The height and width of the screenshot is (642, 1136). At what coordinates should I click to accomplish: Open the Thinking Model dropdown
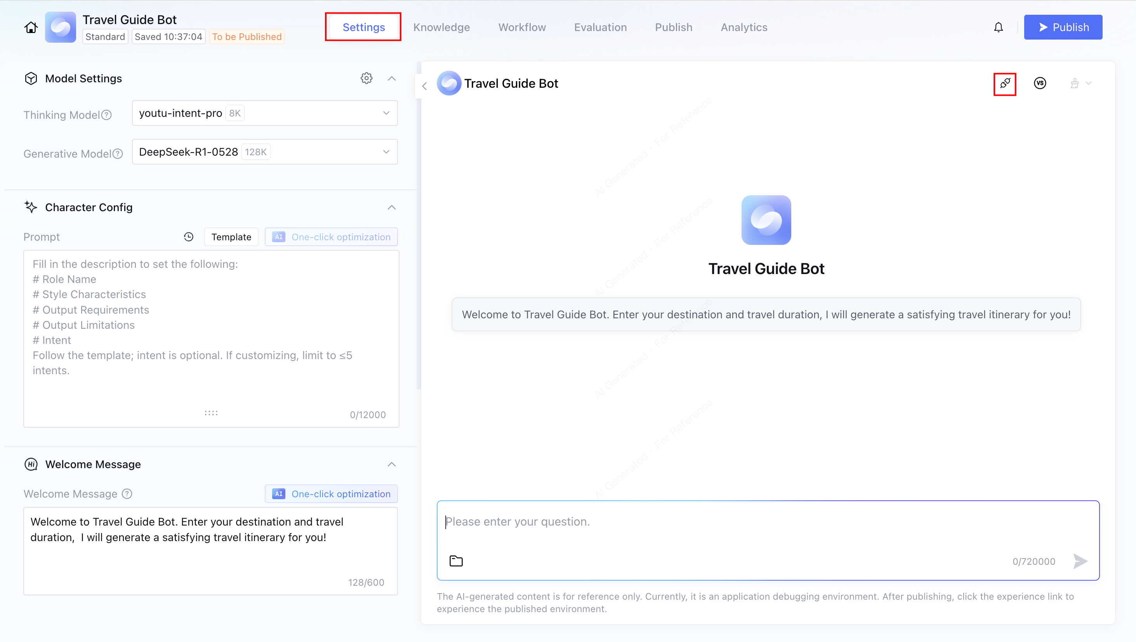pos(265,113)
